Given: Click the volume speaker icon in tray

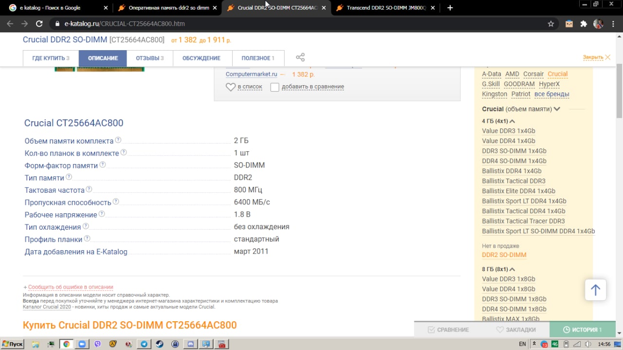Looking at the screenshot, I should [587, 344].
